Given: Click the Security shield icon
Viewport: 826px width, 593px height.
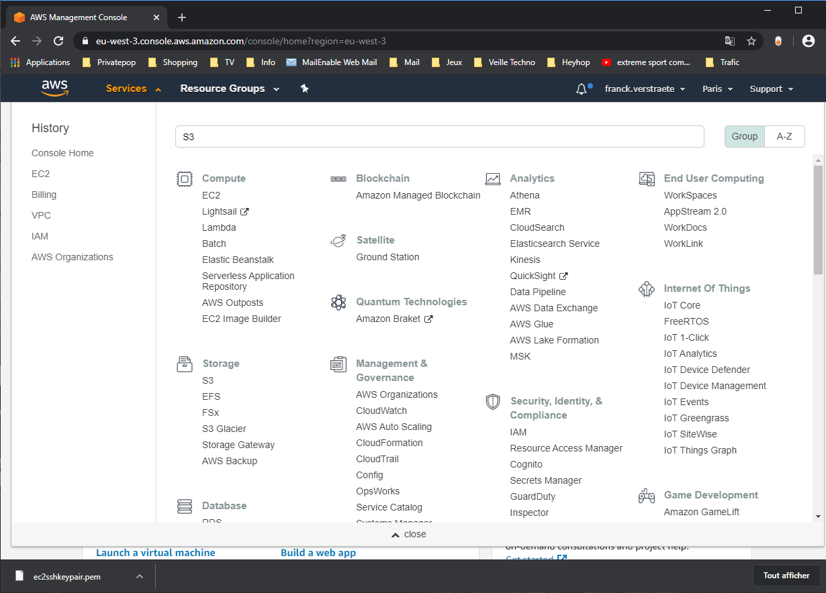Looking at the screenshot, I should click(493, 401).
